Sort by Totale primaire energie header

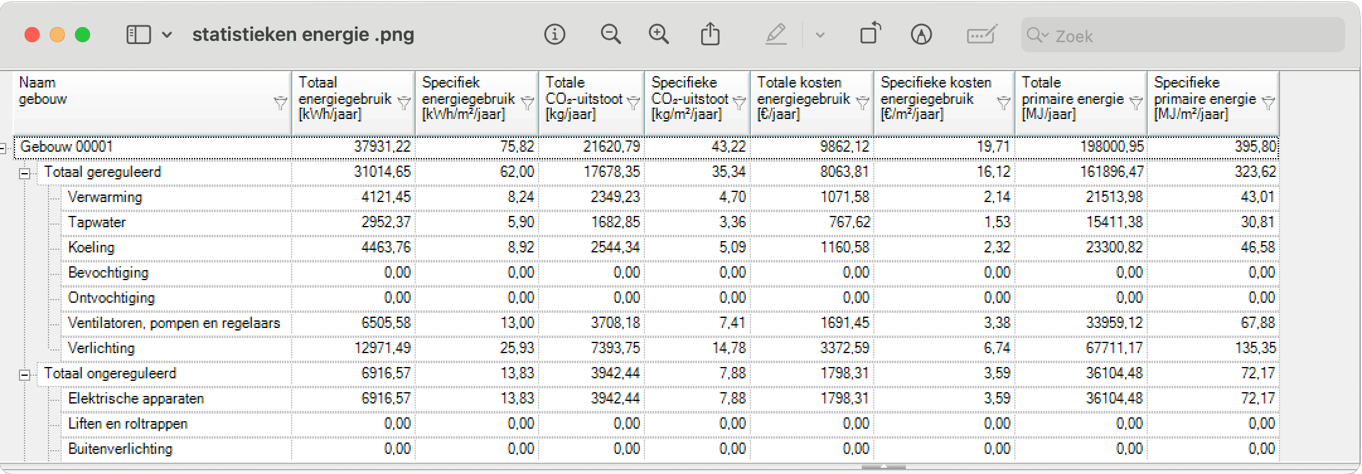point(1081,103)
